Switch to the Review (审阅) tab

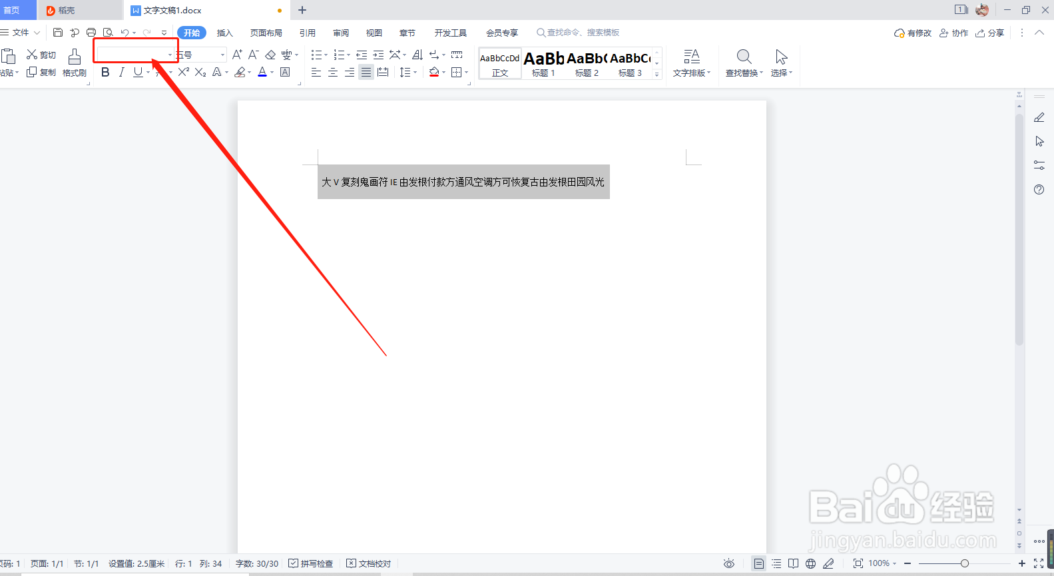coord(341,33)
